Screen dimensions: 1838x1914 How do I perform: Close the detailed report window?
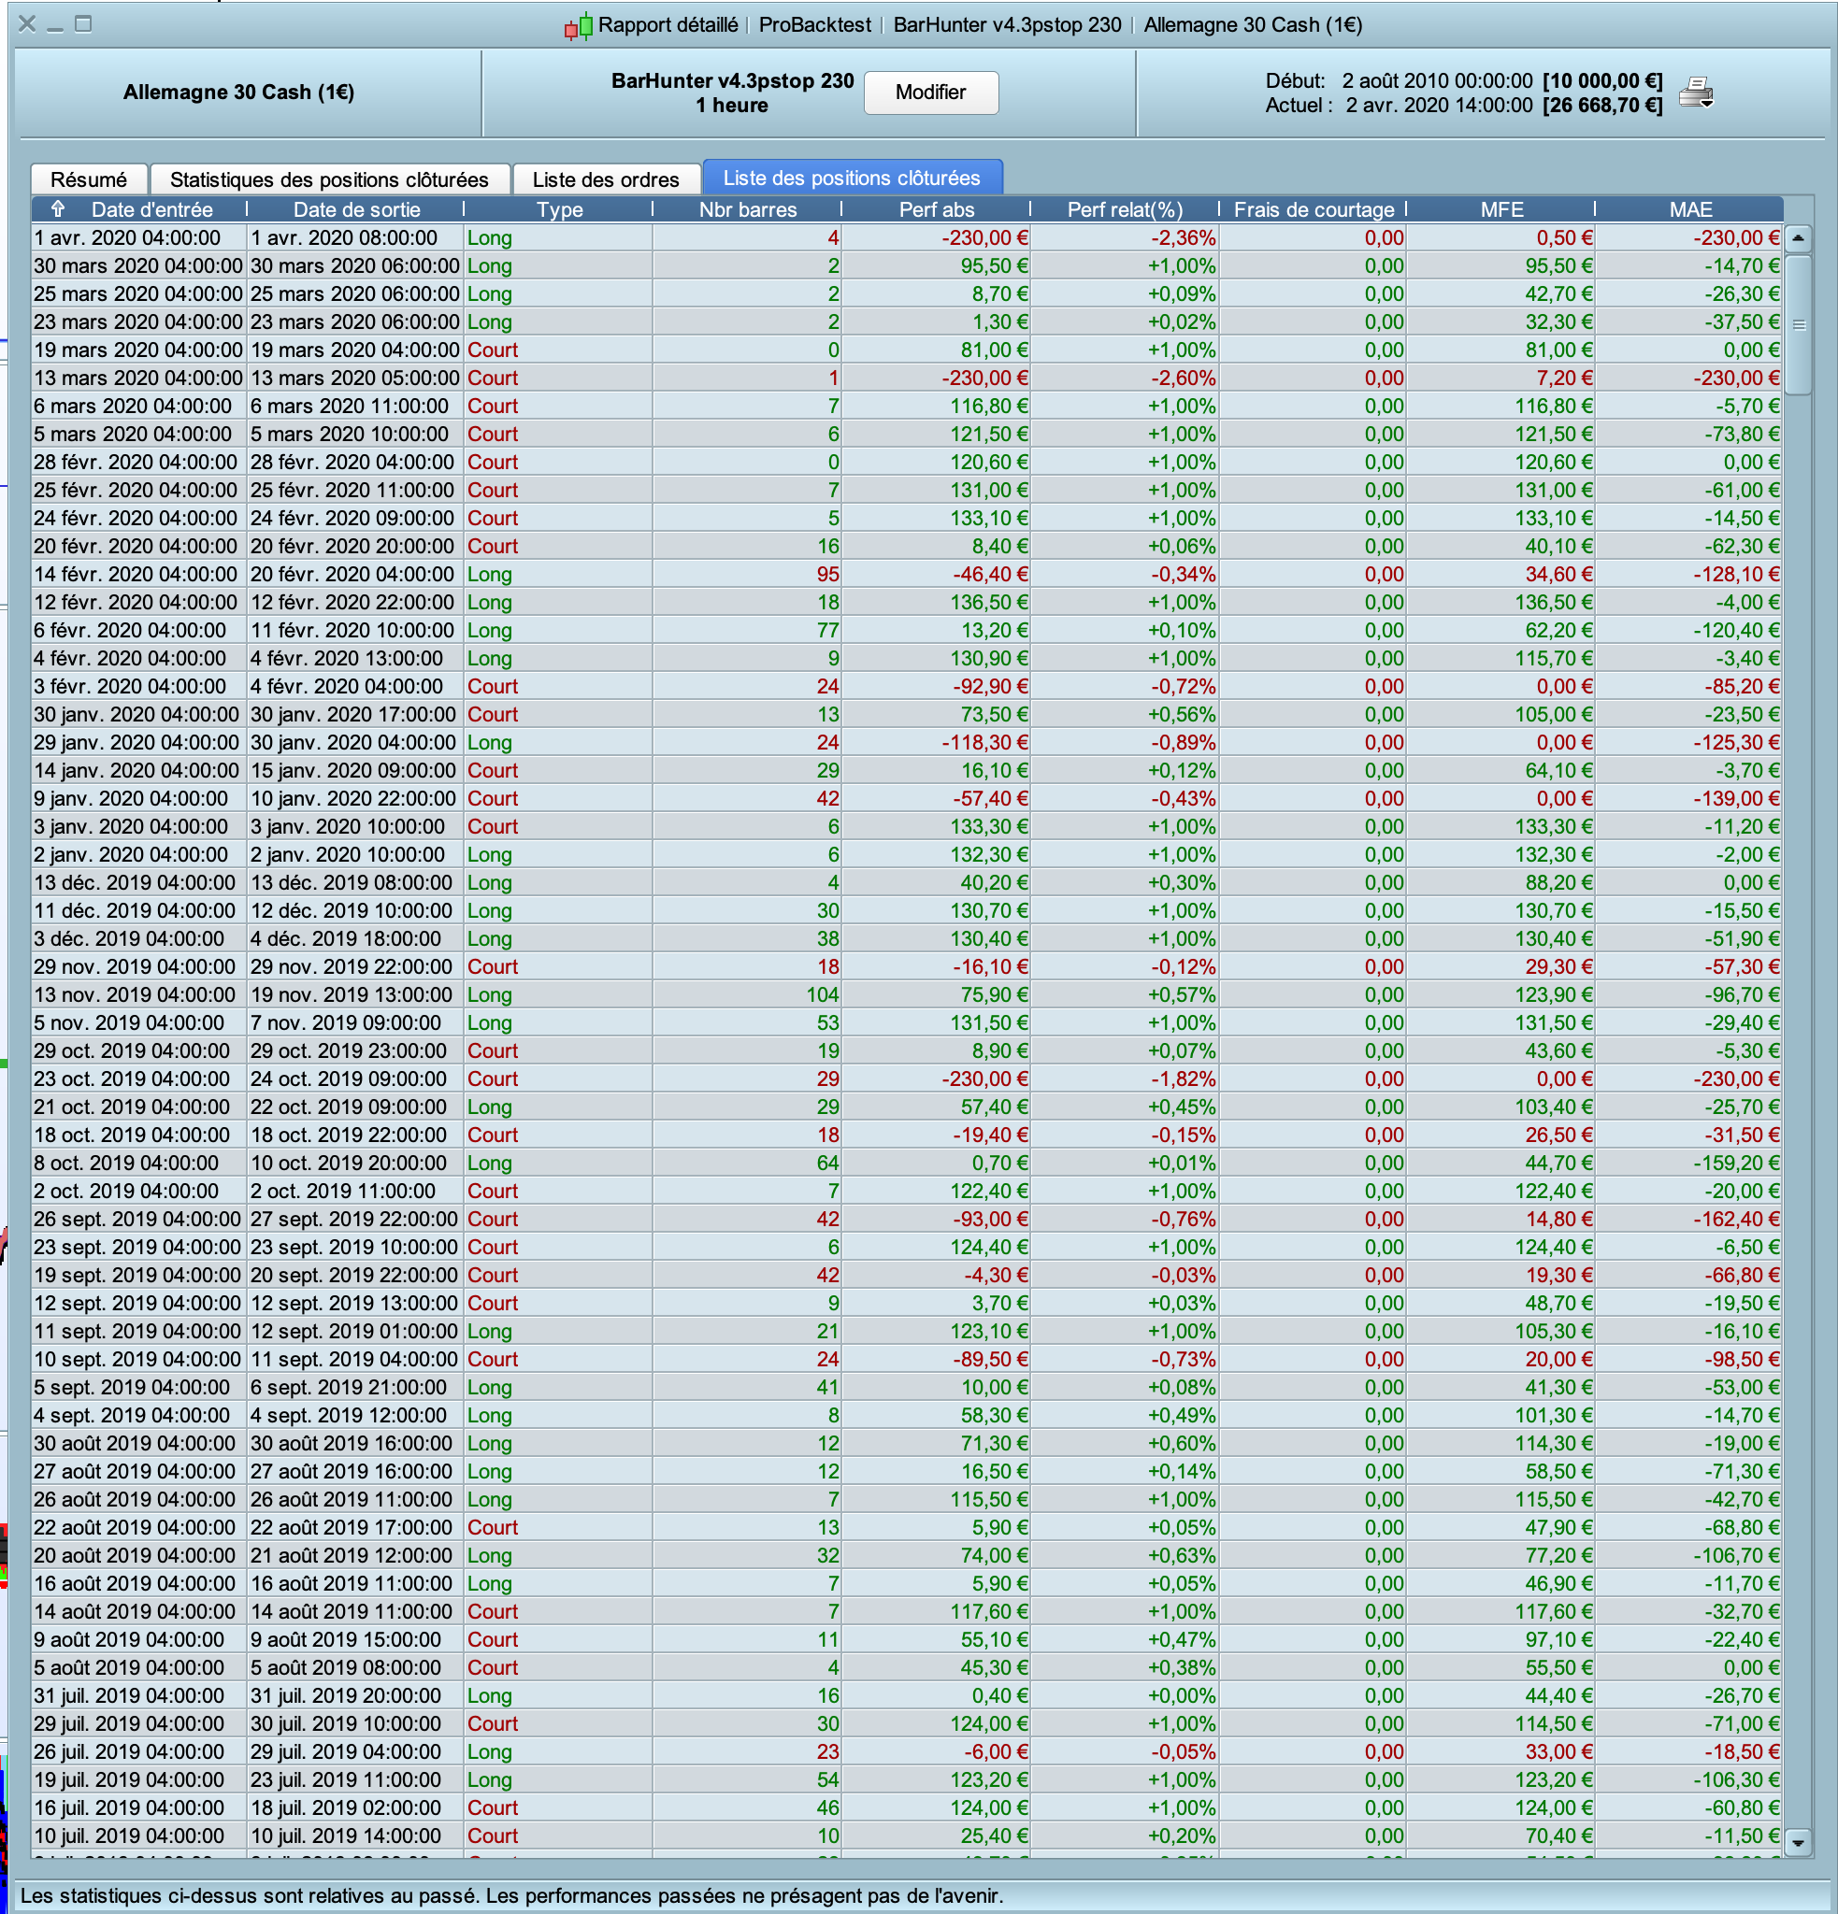26,24
